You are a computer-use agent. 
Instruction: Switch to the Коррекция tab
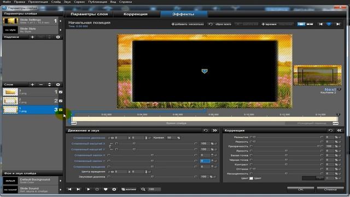[x=136, y=14]
